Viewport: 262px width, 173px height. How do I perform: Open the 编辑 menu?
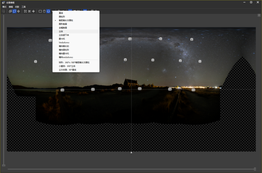point(11,7)
